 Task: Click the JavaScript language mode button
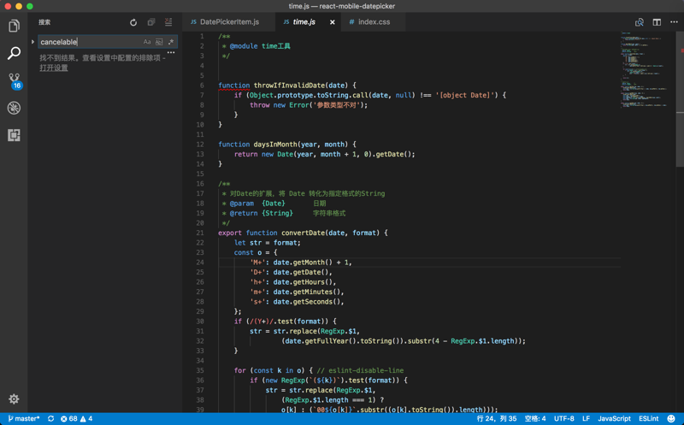(x=614, y=419)
